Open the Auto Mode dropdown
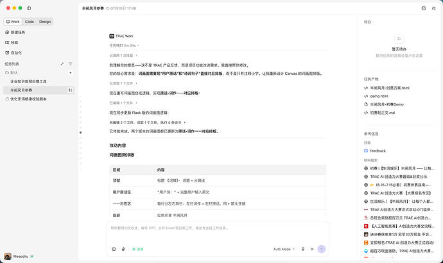The width and height of the screenshot is (443, 263). click(x=284, y=249)
